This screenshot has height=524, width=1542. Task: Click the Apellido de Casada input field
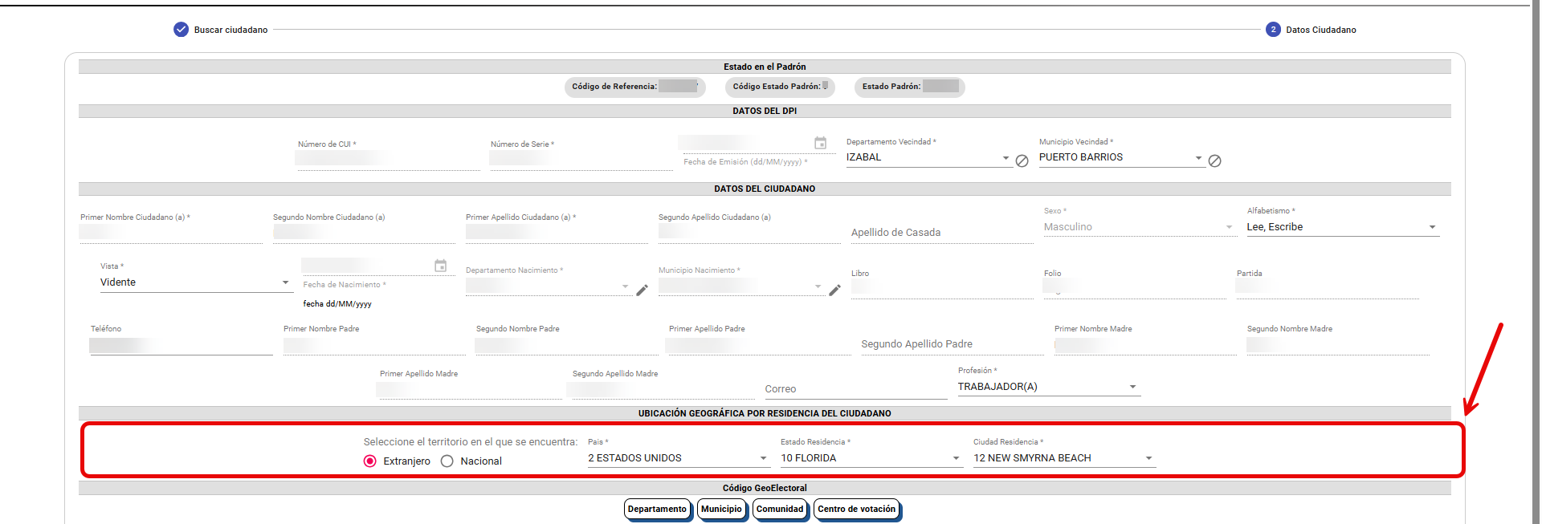(941, 233)
